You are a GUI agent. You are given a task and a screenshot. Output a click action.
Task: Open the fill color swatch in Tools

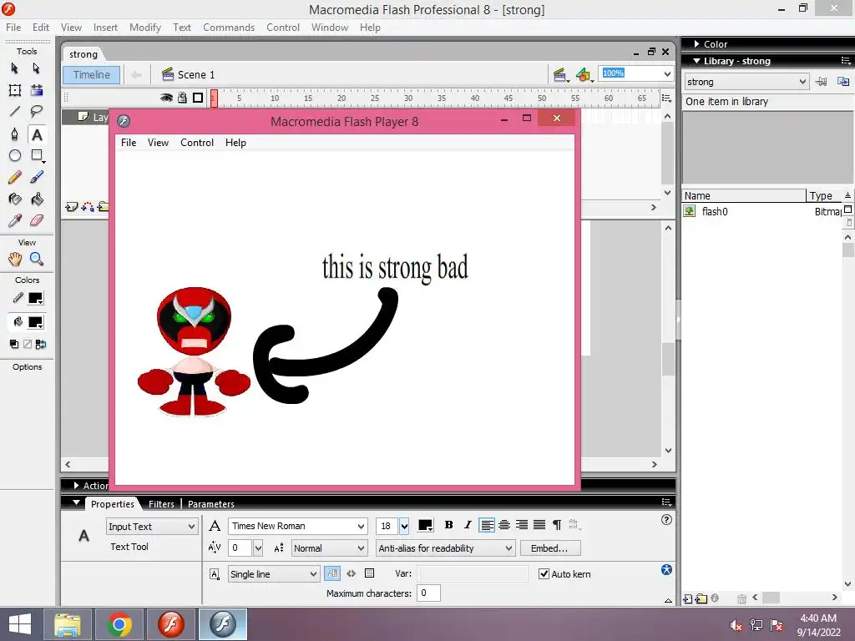click(x=35, y=322)
